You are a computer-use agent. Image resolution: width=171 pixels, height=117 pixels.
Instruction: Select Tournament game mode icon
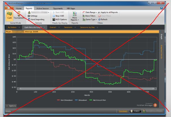point(19,16)
